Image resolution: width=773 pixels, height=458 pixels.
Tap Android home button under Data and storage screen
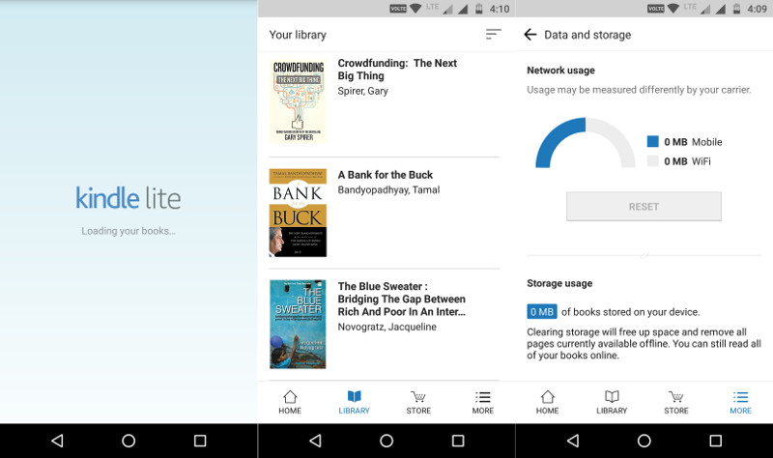pyautogui.click(x=644, y=441)
